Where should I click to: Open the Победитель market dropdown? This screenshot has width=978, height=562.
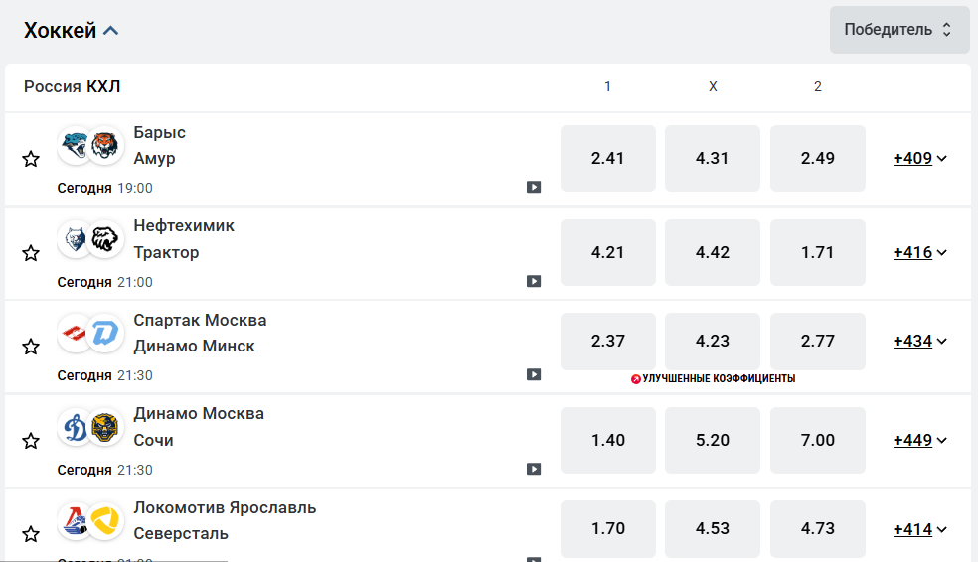click(898, 30)
